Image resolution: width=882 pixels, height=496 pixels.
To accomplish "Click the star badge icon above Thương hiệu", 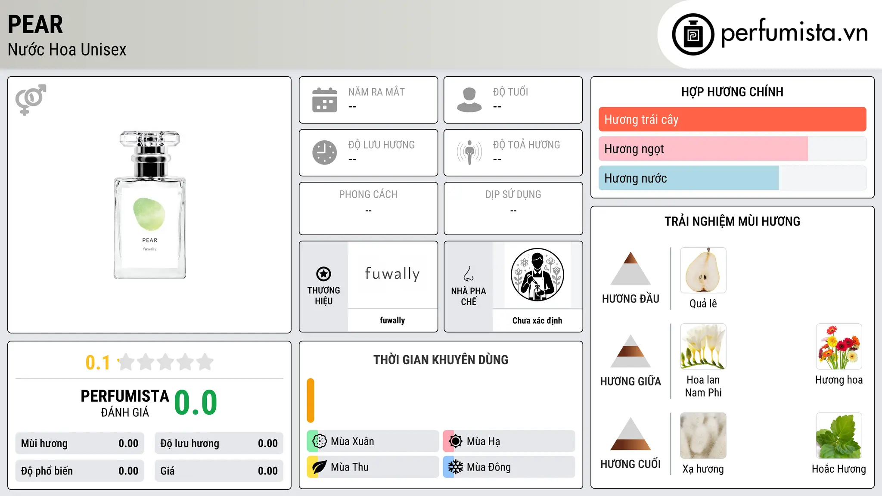I will 323,274.
